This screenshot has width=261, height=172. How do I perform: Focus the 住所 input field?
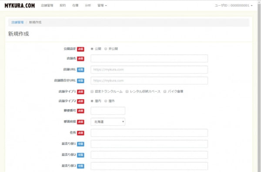[149, 133]
